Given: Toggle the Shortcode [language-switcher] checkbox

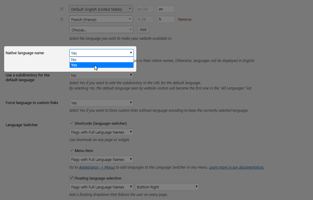Looking at the screenshot, I should (71, 123).
